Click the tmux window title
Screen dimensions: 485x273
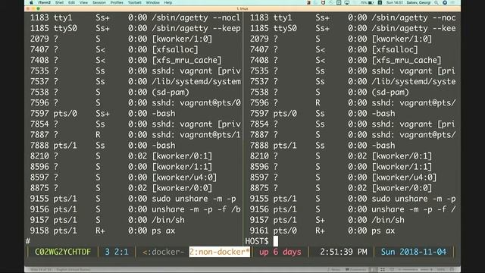[x=242, y=8]
